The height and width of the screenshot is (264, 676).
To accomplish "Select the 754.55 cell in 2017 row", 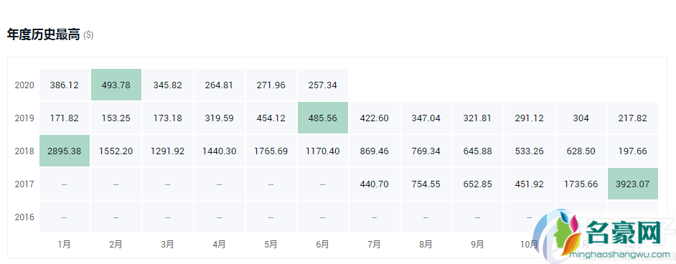I will tap(426, 184).
